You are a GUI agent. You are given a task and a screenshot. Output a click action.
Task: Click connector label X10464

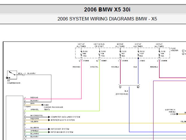click(x=164, y=61)
